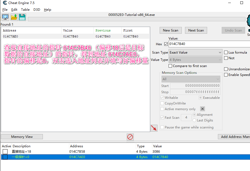Click the New Scan button
250x171 pixels.
(x=171, y=30)
